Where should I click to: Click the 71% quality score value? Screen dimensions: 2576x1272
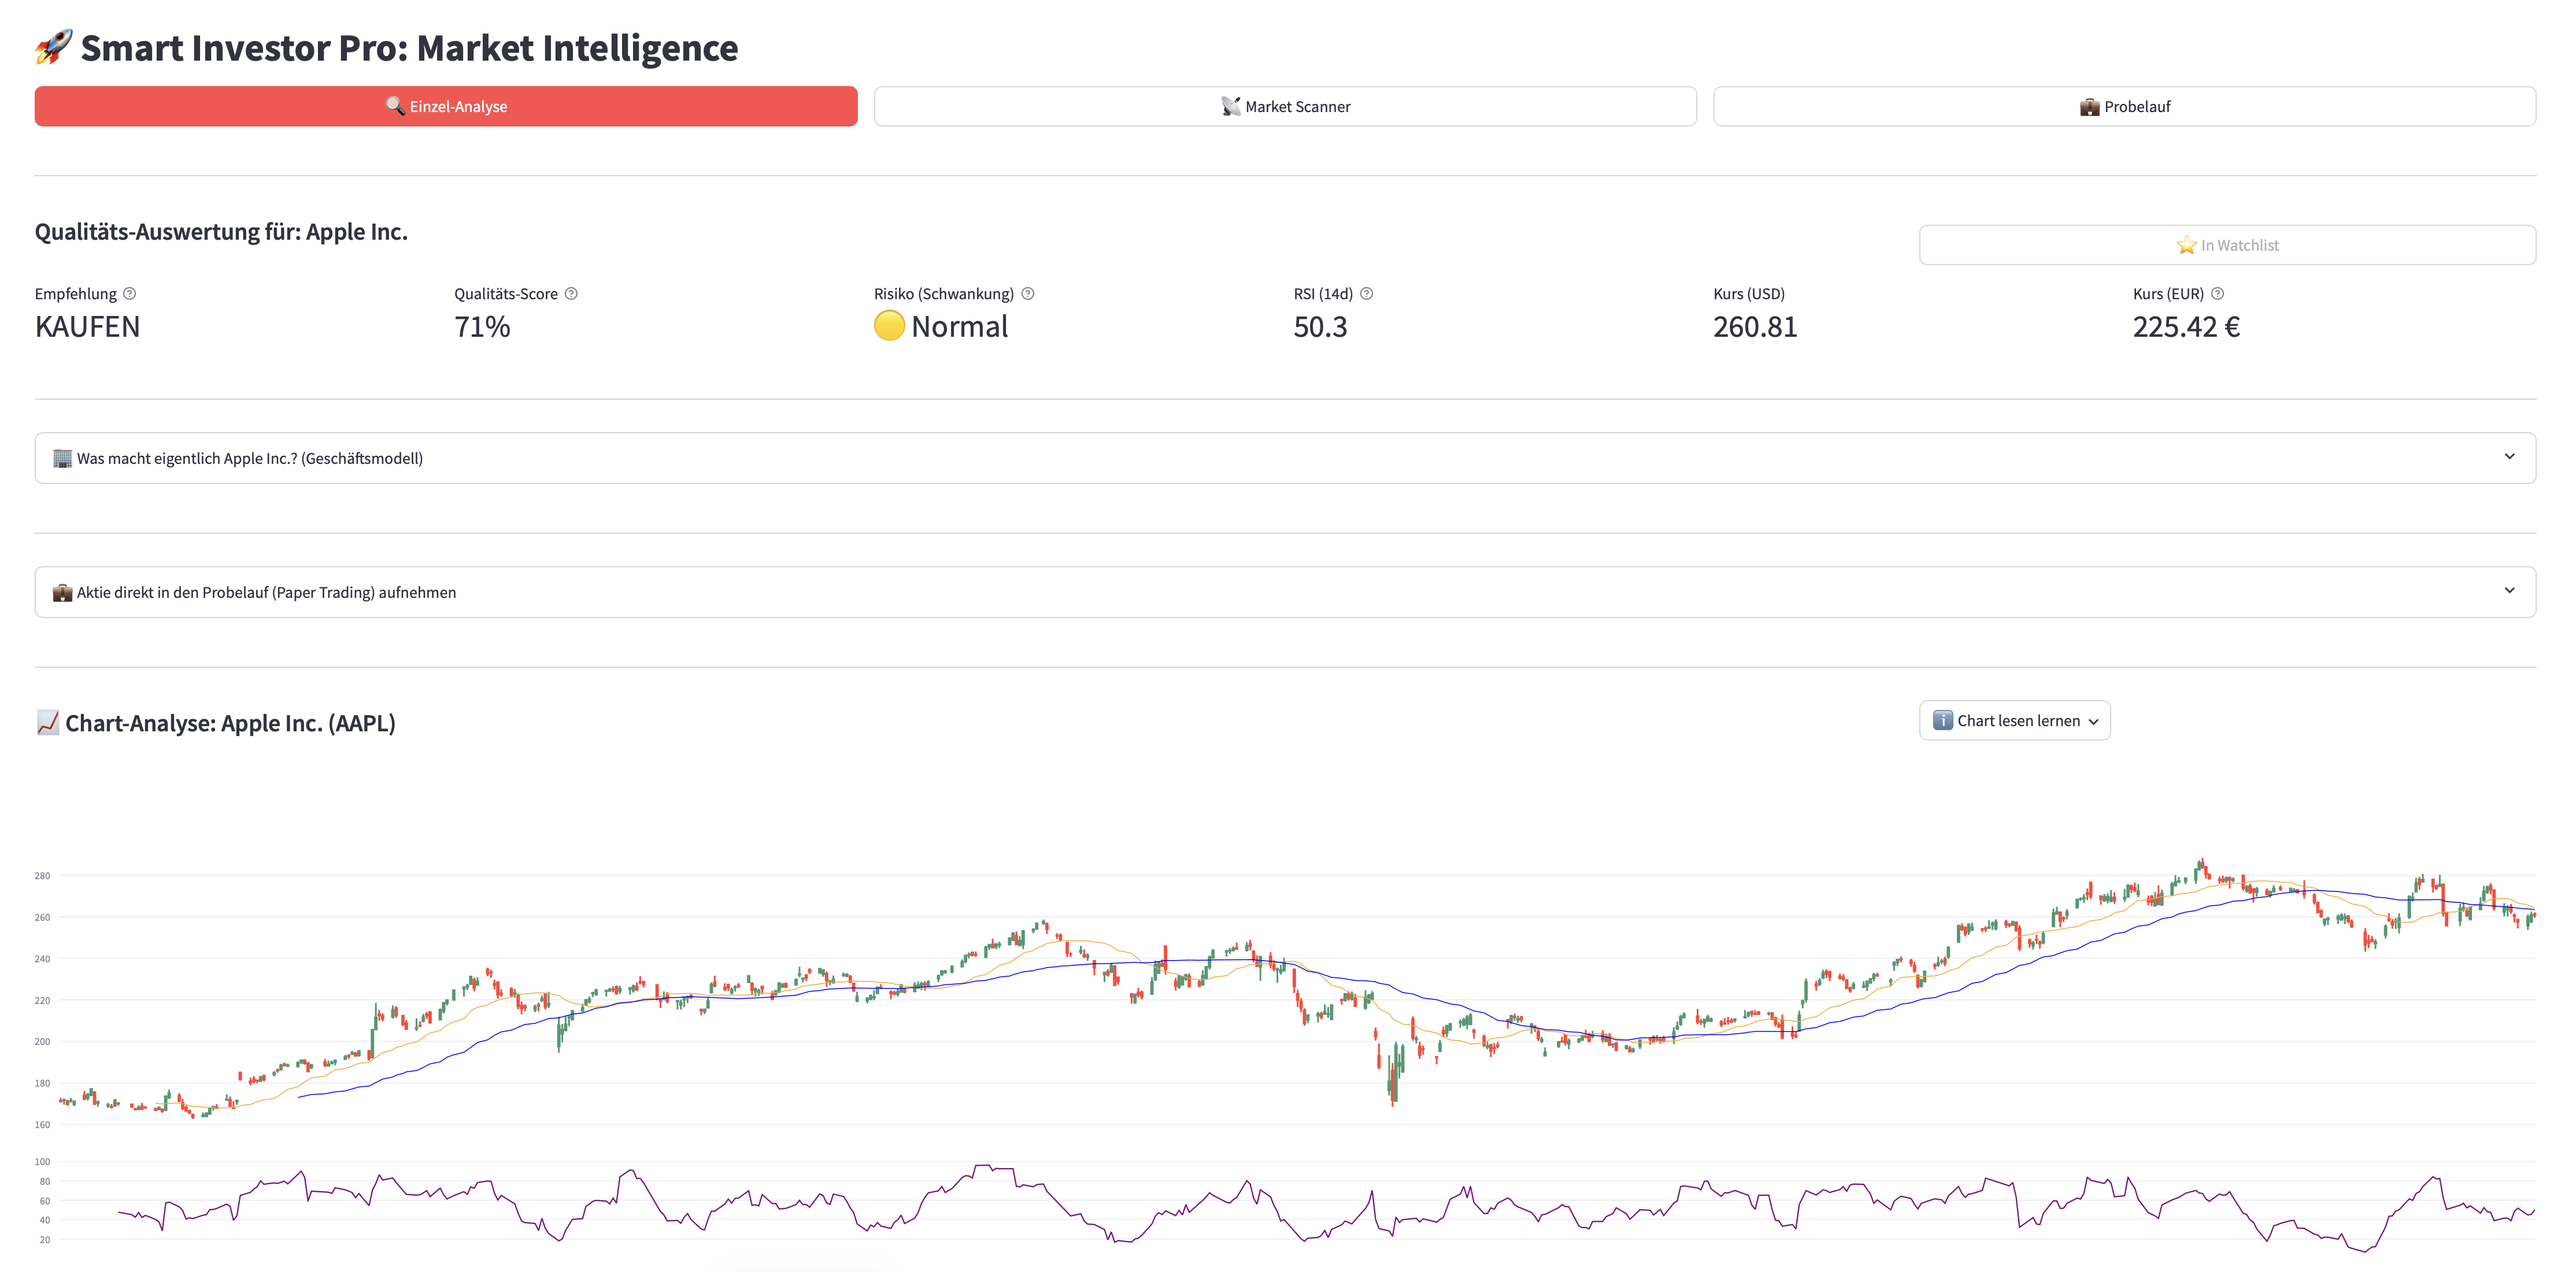click(482, 327)
